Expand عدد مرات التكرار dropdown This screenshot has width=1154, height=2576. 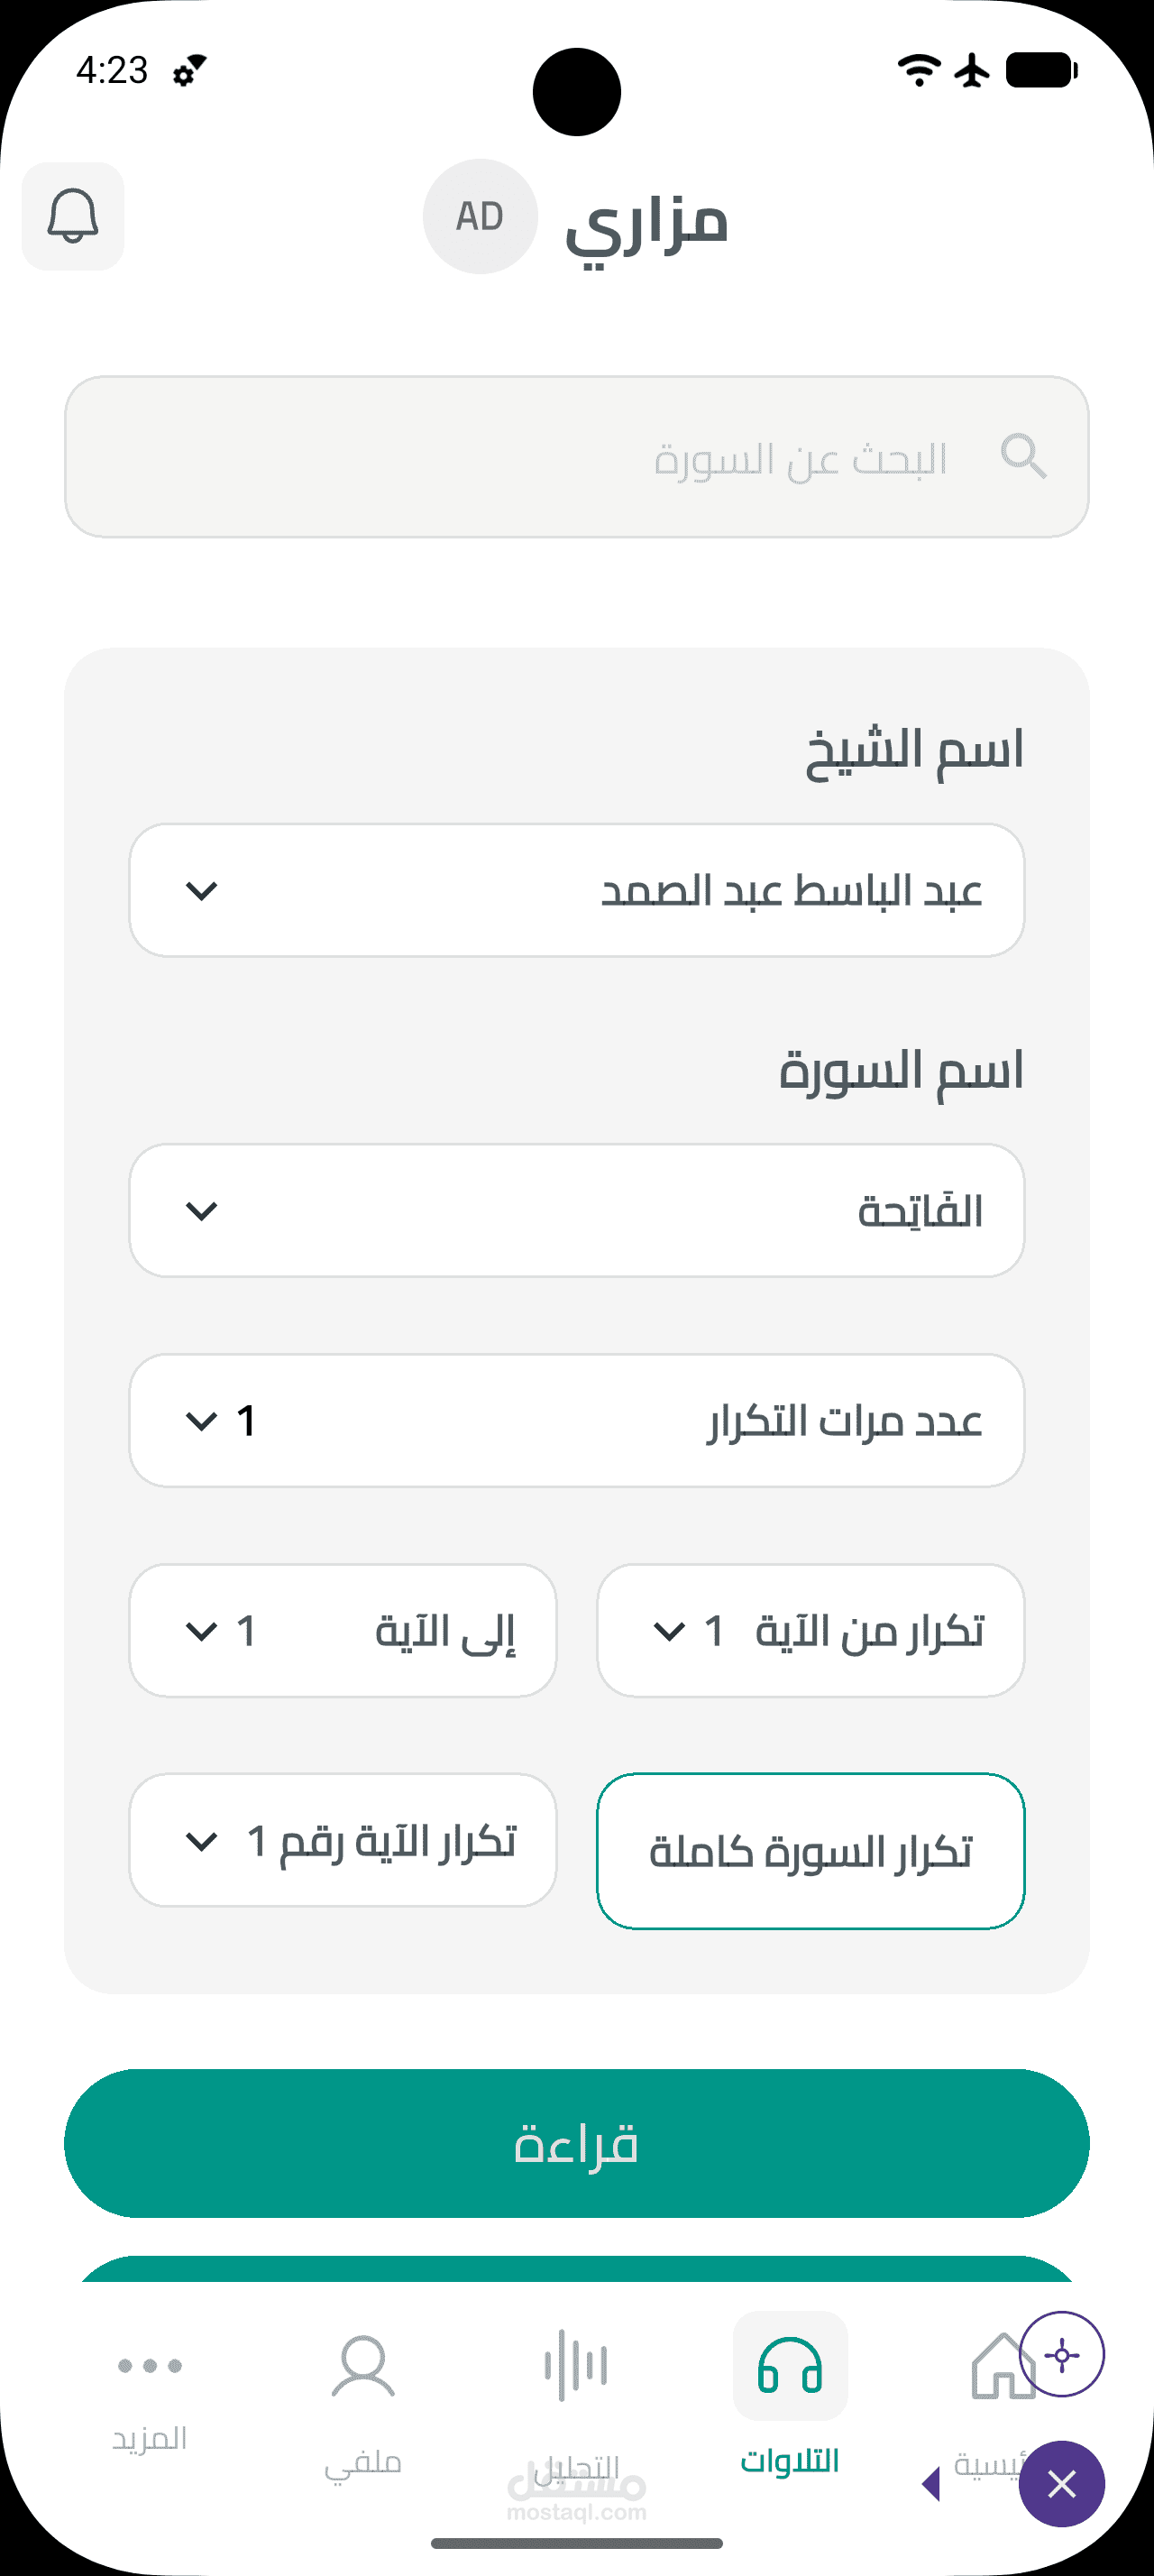coord(576,1420)
